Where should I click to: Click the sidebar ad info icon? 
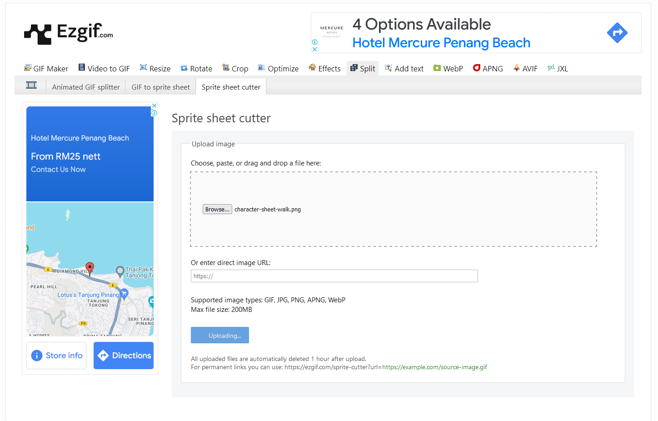tap(154, 113)
